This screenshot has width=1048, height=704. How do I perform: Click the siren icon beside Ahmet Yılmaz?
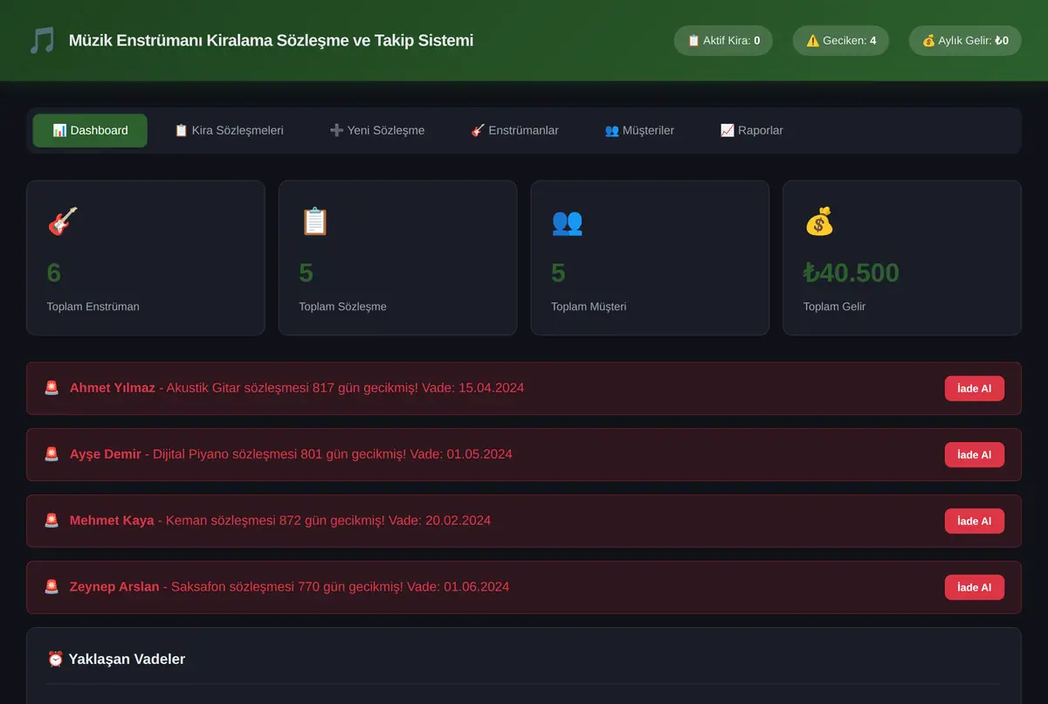coord(52,388)
